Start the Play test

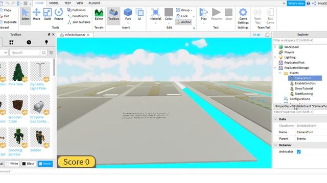(x=203, y=14)
